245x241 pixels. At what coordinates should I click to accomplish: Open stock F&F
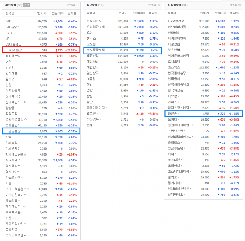(x=8, y=21)
